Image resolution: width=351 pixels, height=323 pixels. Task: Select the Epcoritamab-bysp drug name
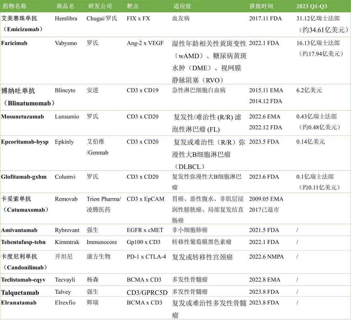(25, 142)
